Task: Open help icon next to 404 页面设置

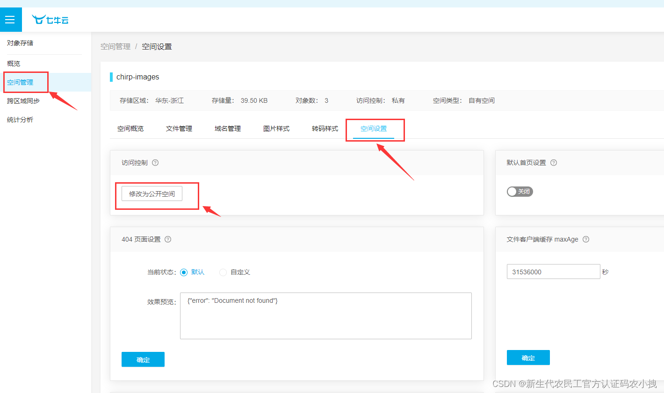Action: tap(168, 239)
